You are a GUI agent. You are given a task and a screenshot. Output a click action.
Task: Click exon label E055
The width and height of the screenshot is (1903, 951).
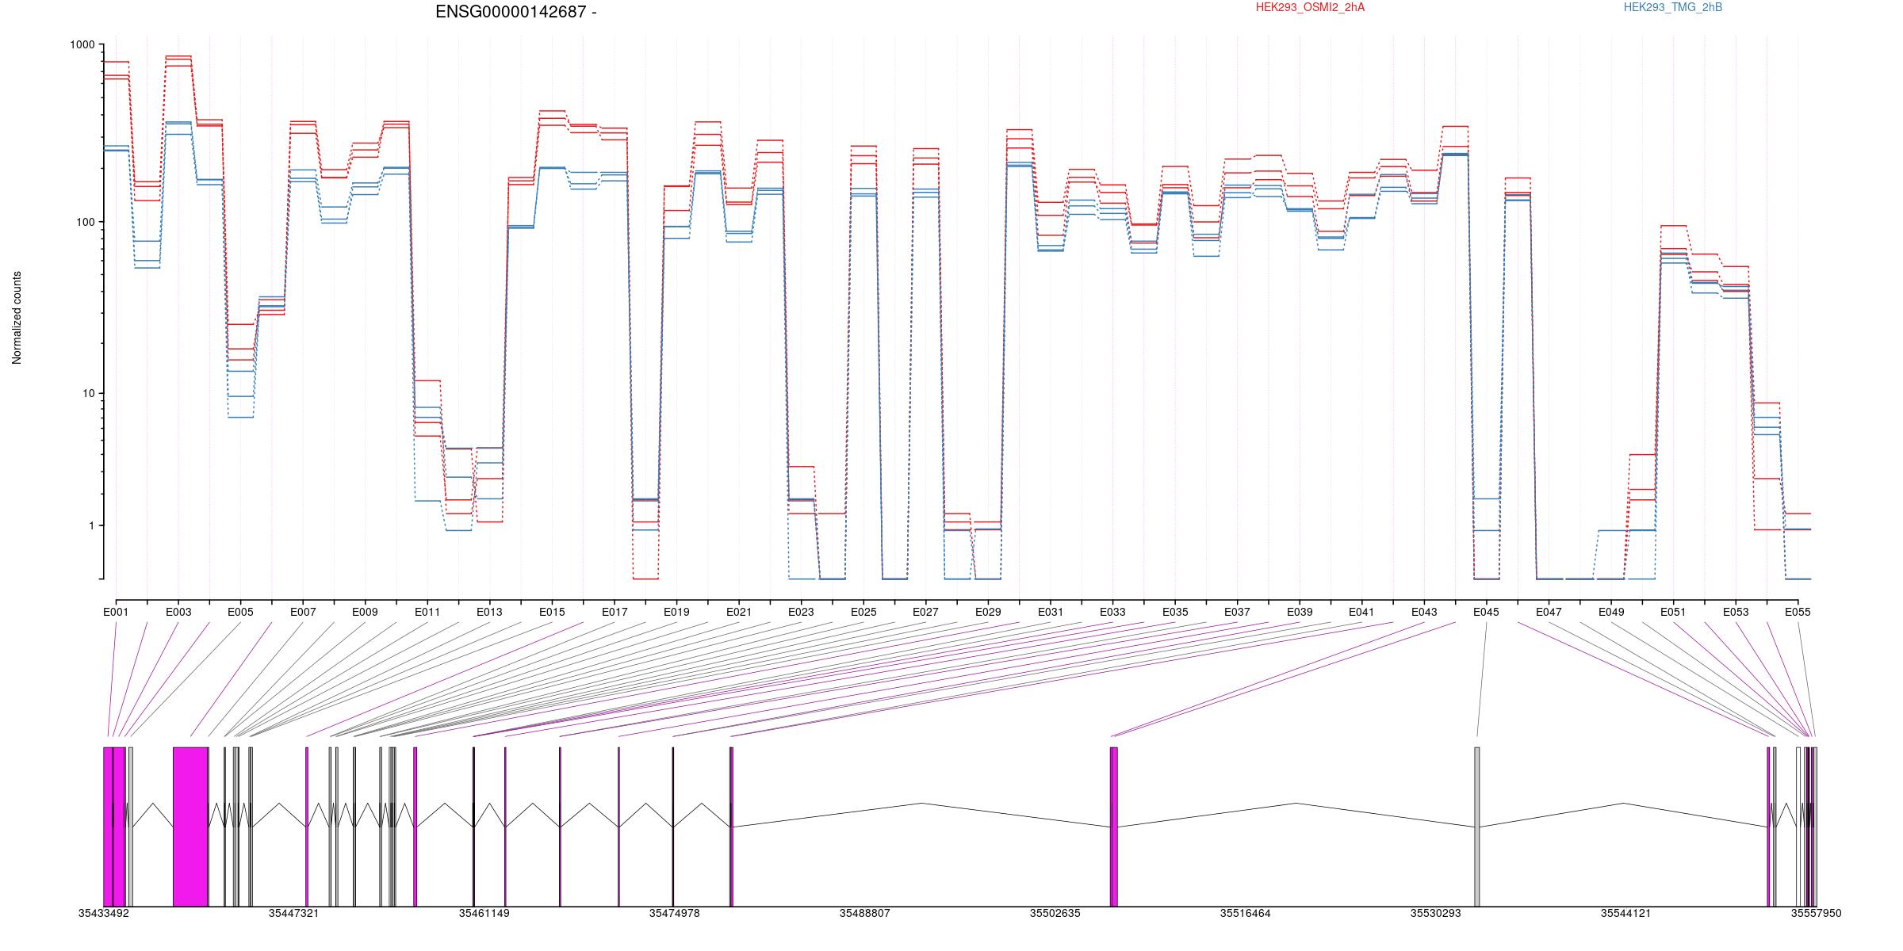coord(1798,612)
